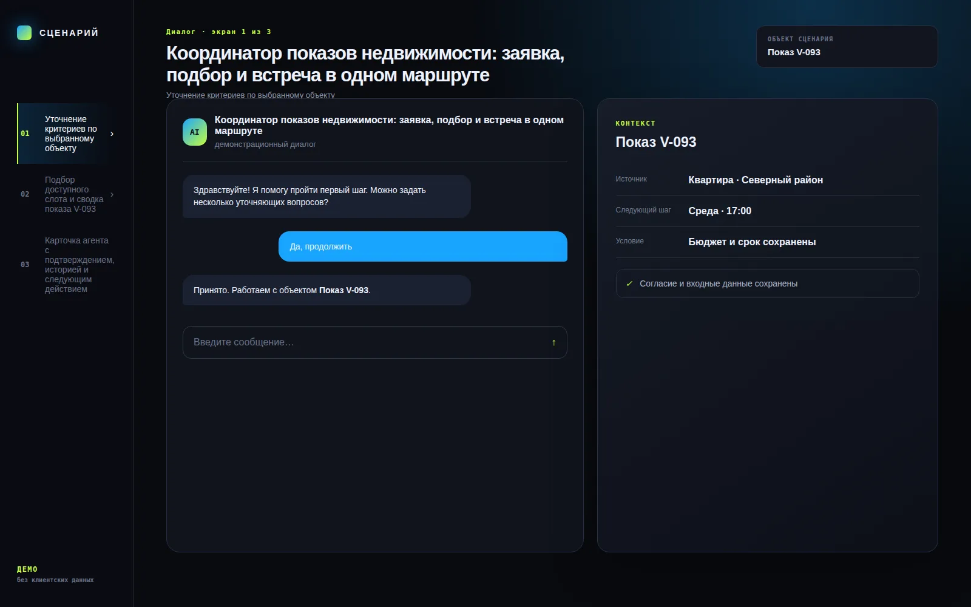Screen dimensions: 971x607
Task: Open the Объект сценария Показ V-093 card
Action: [847, 47]
